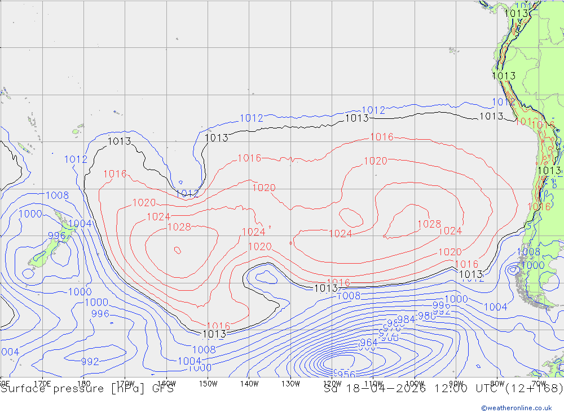
Task: Click the 1028 isobar label near 160W
Action: pyautogui.click(x=179, y=227)
